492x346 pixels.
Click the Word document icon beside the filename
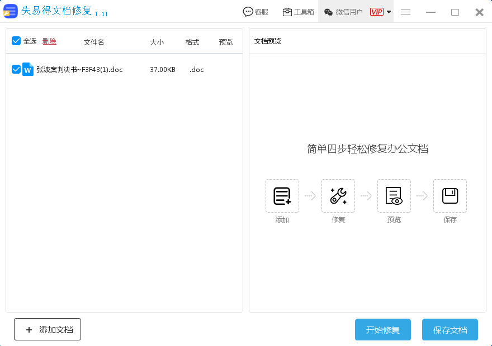point(28,69)
